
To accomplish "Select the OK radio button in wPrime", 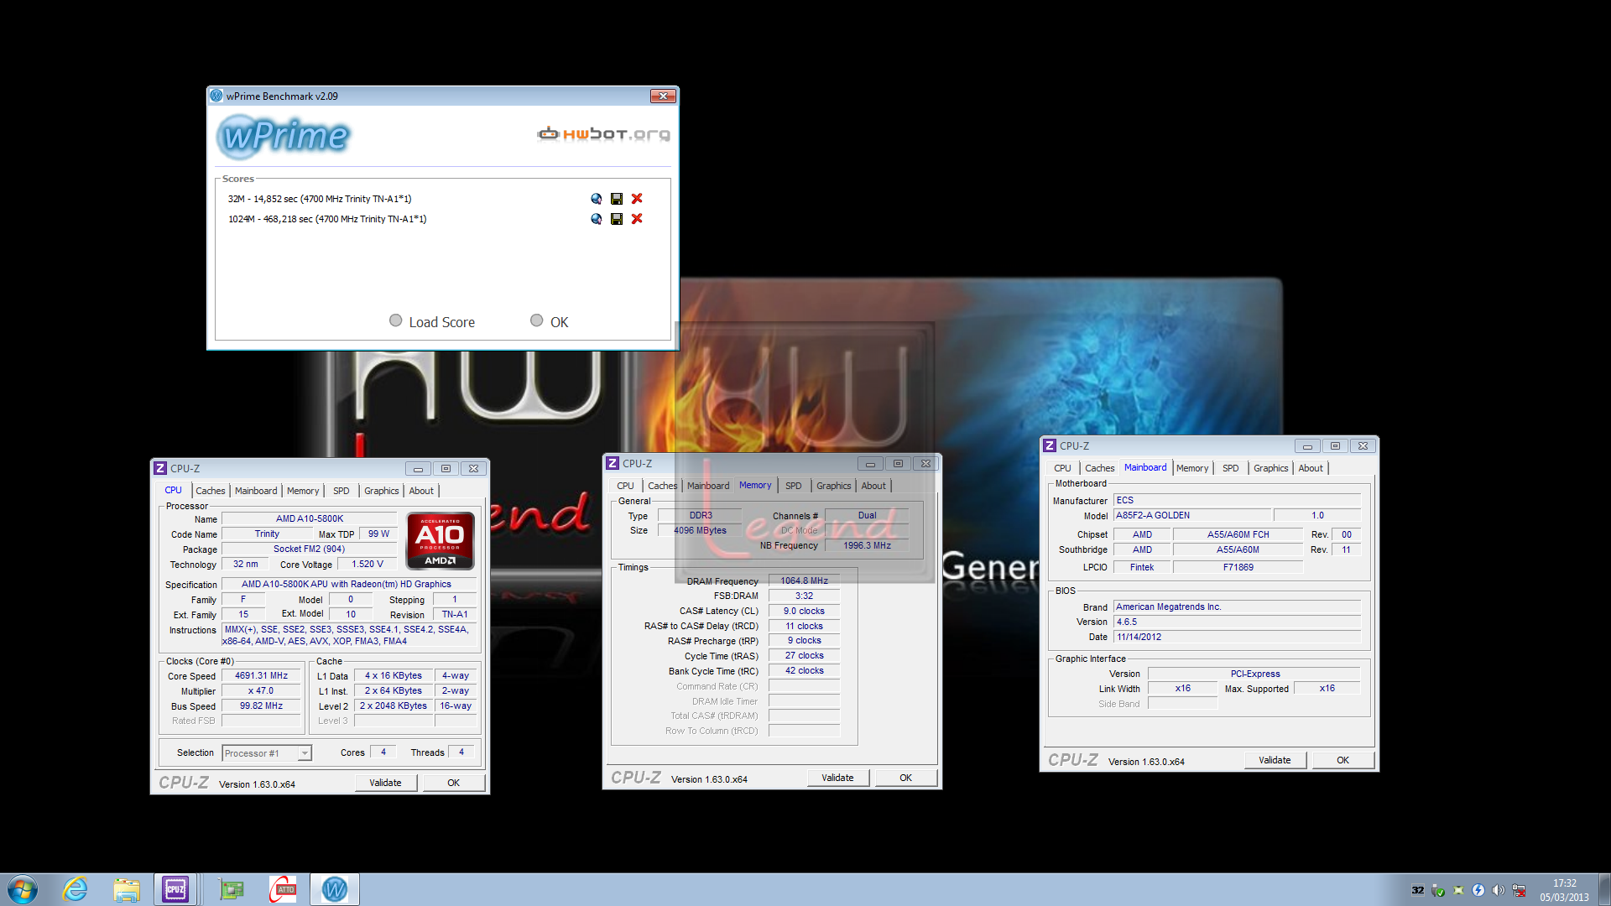I will [x=537, y=320].
